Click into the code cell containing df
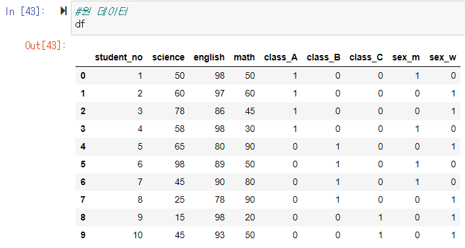Viewport: 465px width, 248px height. tap(268, 18)
